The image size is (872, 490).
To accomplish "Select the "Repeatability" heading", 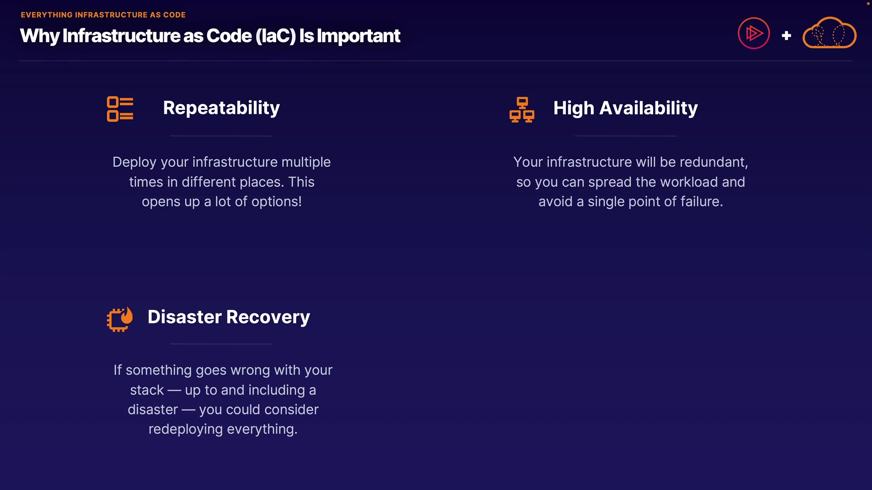I will 221,108.
